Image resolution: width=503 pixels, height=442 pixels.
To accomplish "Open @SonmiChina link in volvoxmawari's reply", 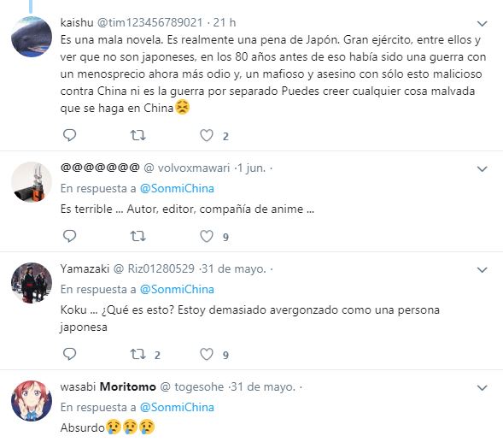I will [x=177, y=189].
